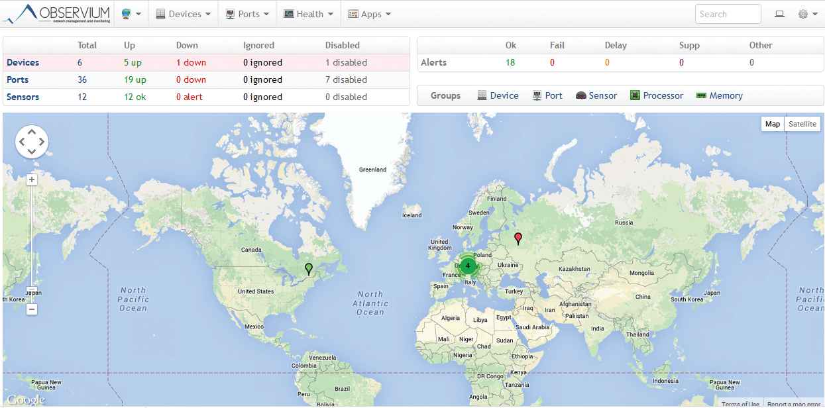Switch map to Satellite view
The image size is (825, 408).
(x=802, y=124)
